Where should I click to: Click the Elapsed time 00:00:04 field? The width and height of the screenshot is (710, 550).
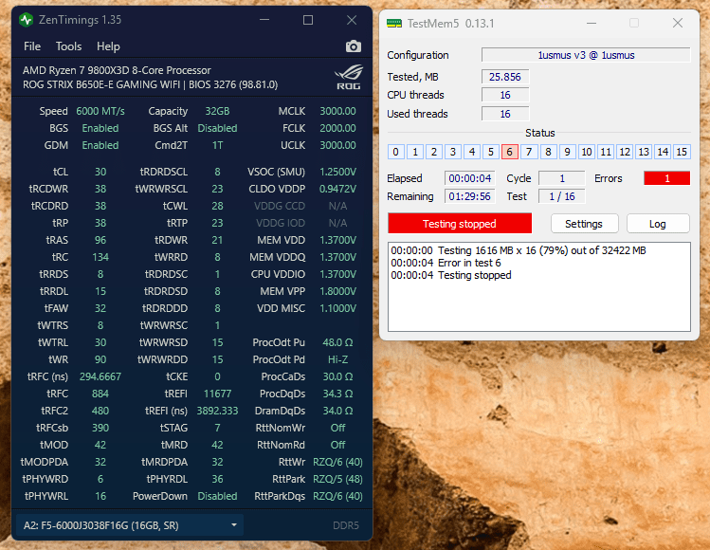[x=470, y=178]
